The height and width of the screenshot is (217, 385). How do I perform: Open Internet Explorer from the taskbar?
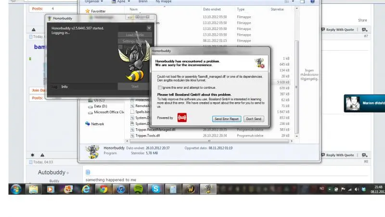coord(86,189)
